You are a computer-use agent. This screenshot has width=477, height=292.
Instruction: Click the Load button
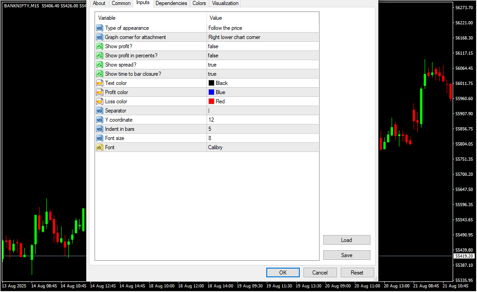point(347,240)
